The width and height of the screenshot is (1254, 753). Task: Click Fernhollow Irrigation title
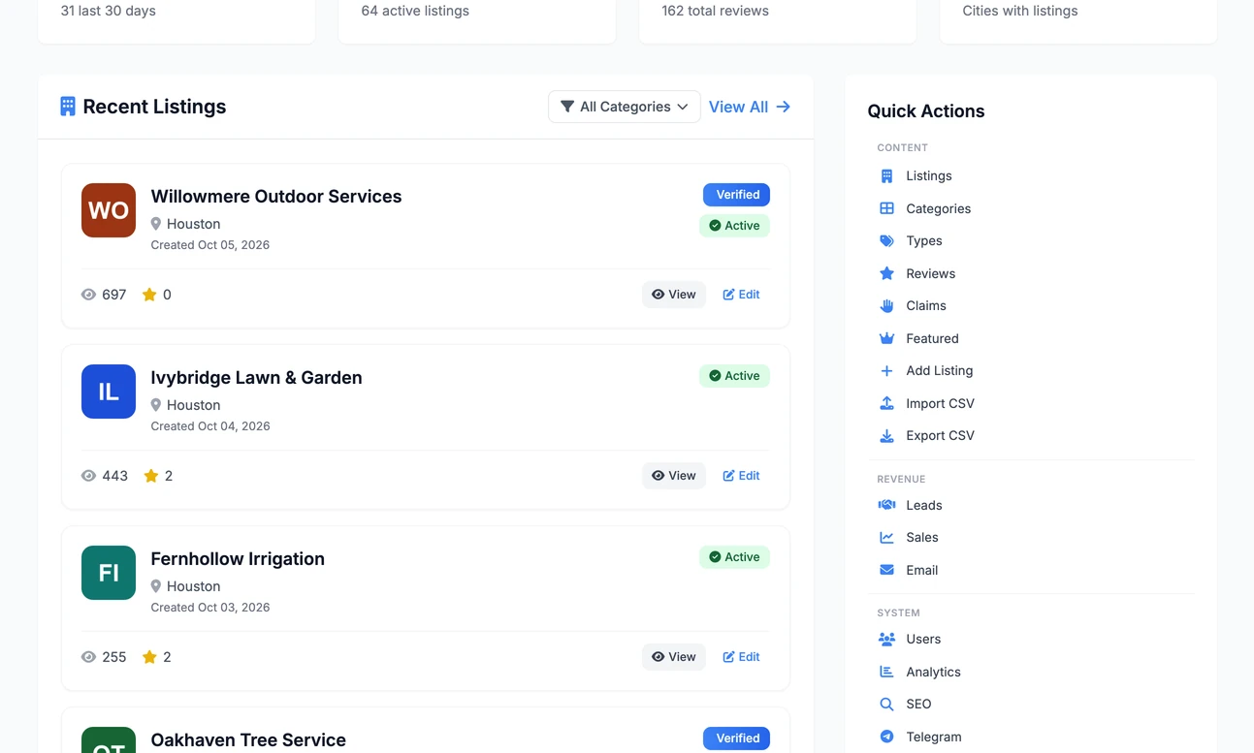238,558
